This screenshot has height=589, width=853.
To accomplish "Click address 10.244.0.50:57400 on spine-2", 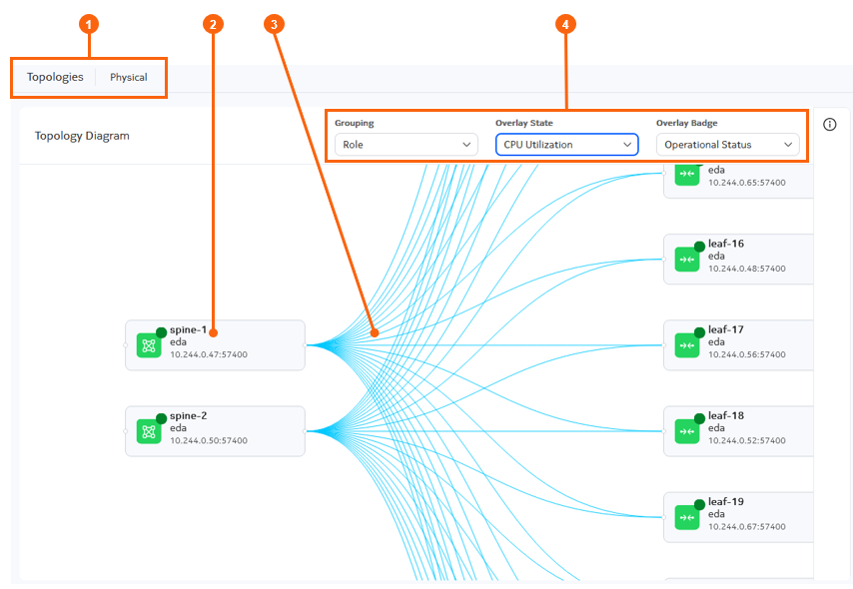I will 209,440.
